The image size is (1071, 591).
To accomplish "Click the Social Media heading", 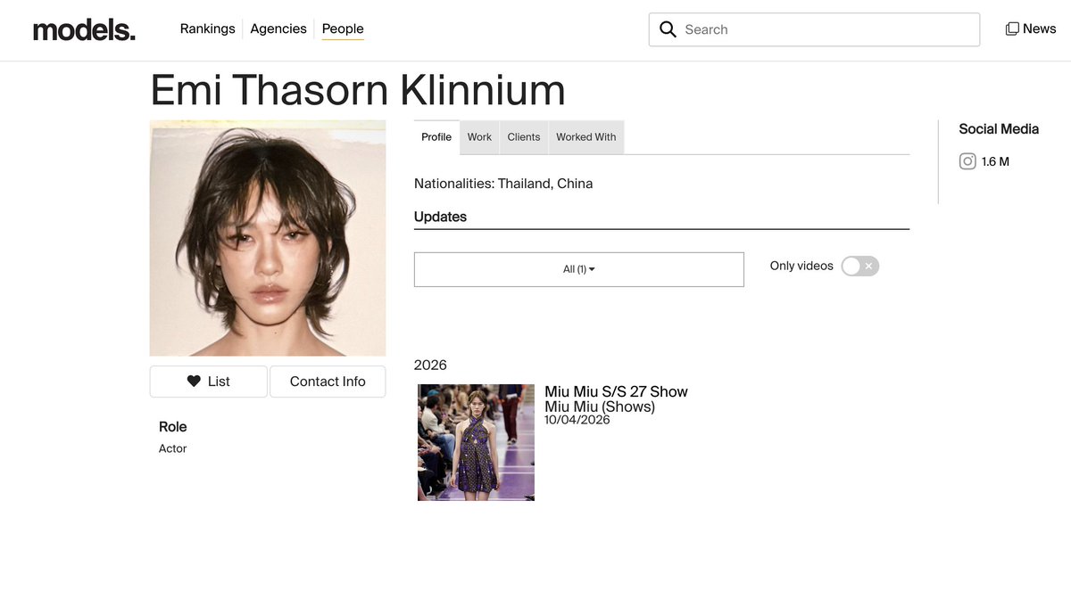I will pos(999,129).
